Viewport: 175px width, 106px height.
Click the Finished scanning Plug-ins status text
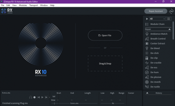[15, 103]
